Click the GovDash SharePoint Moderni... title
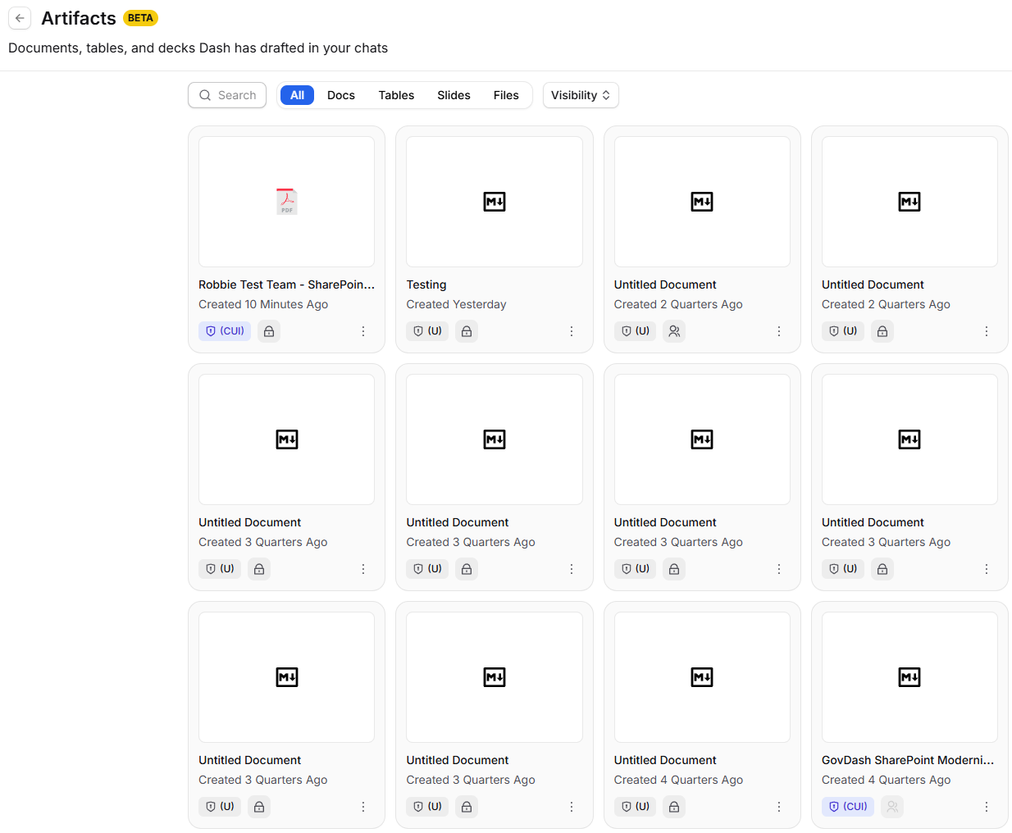 (908, 760)
